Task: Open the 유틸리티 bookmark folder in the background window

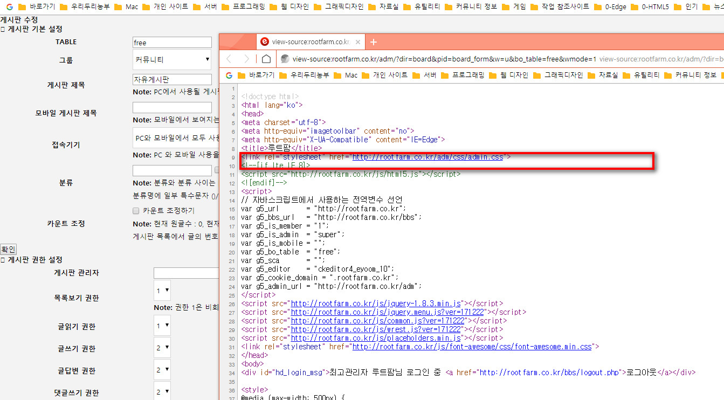Action: click(x=422, y=7)
